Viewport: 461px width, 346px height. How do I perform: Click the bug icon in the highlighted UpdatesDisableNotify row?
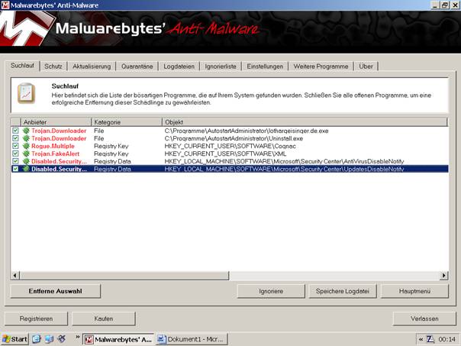26,169
